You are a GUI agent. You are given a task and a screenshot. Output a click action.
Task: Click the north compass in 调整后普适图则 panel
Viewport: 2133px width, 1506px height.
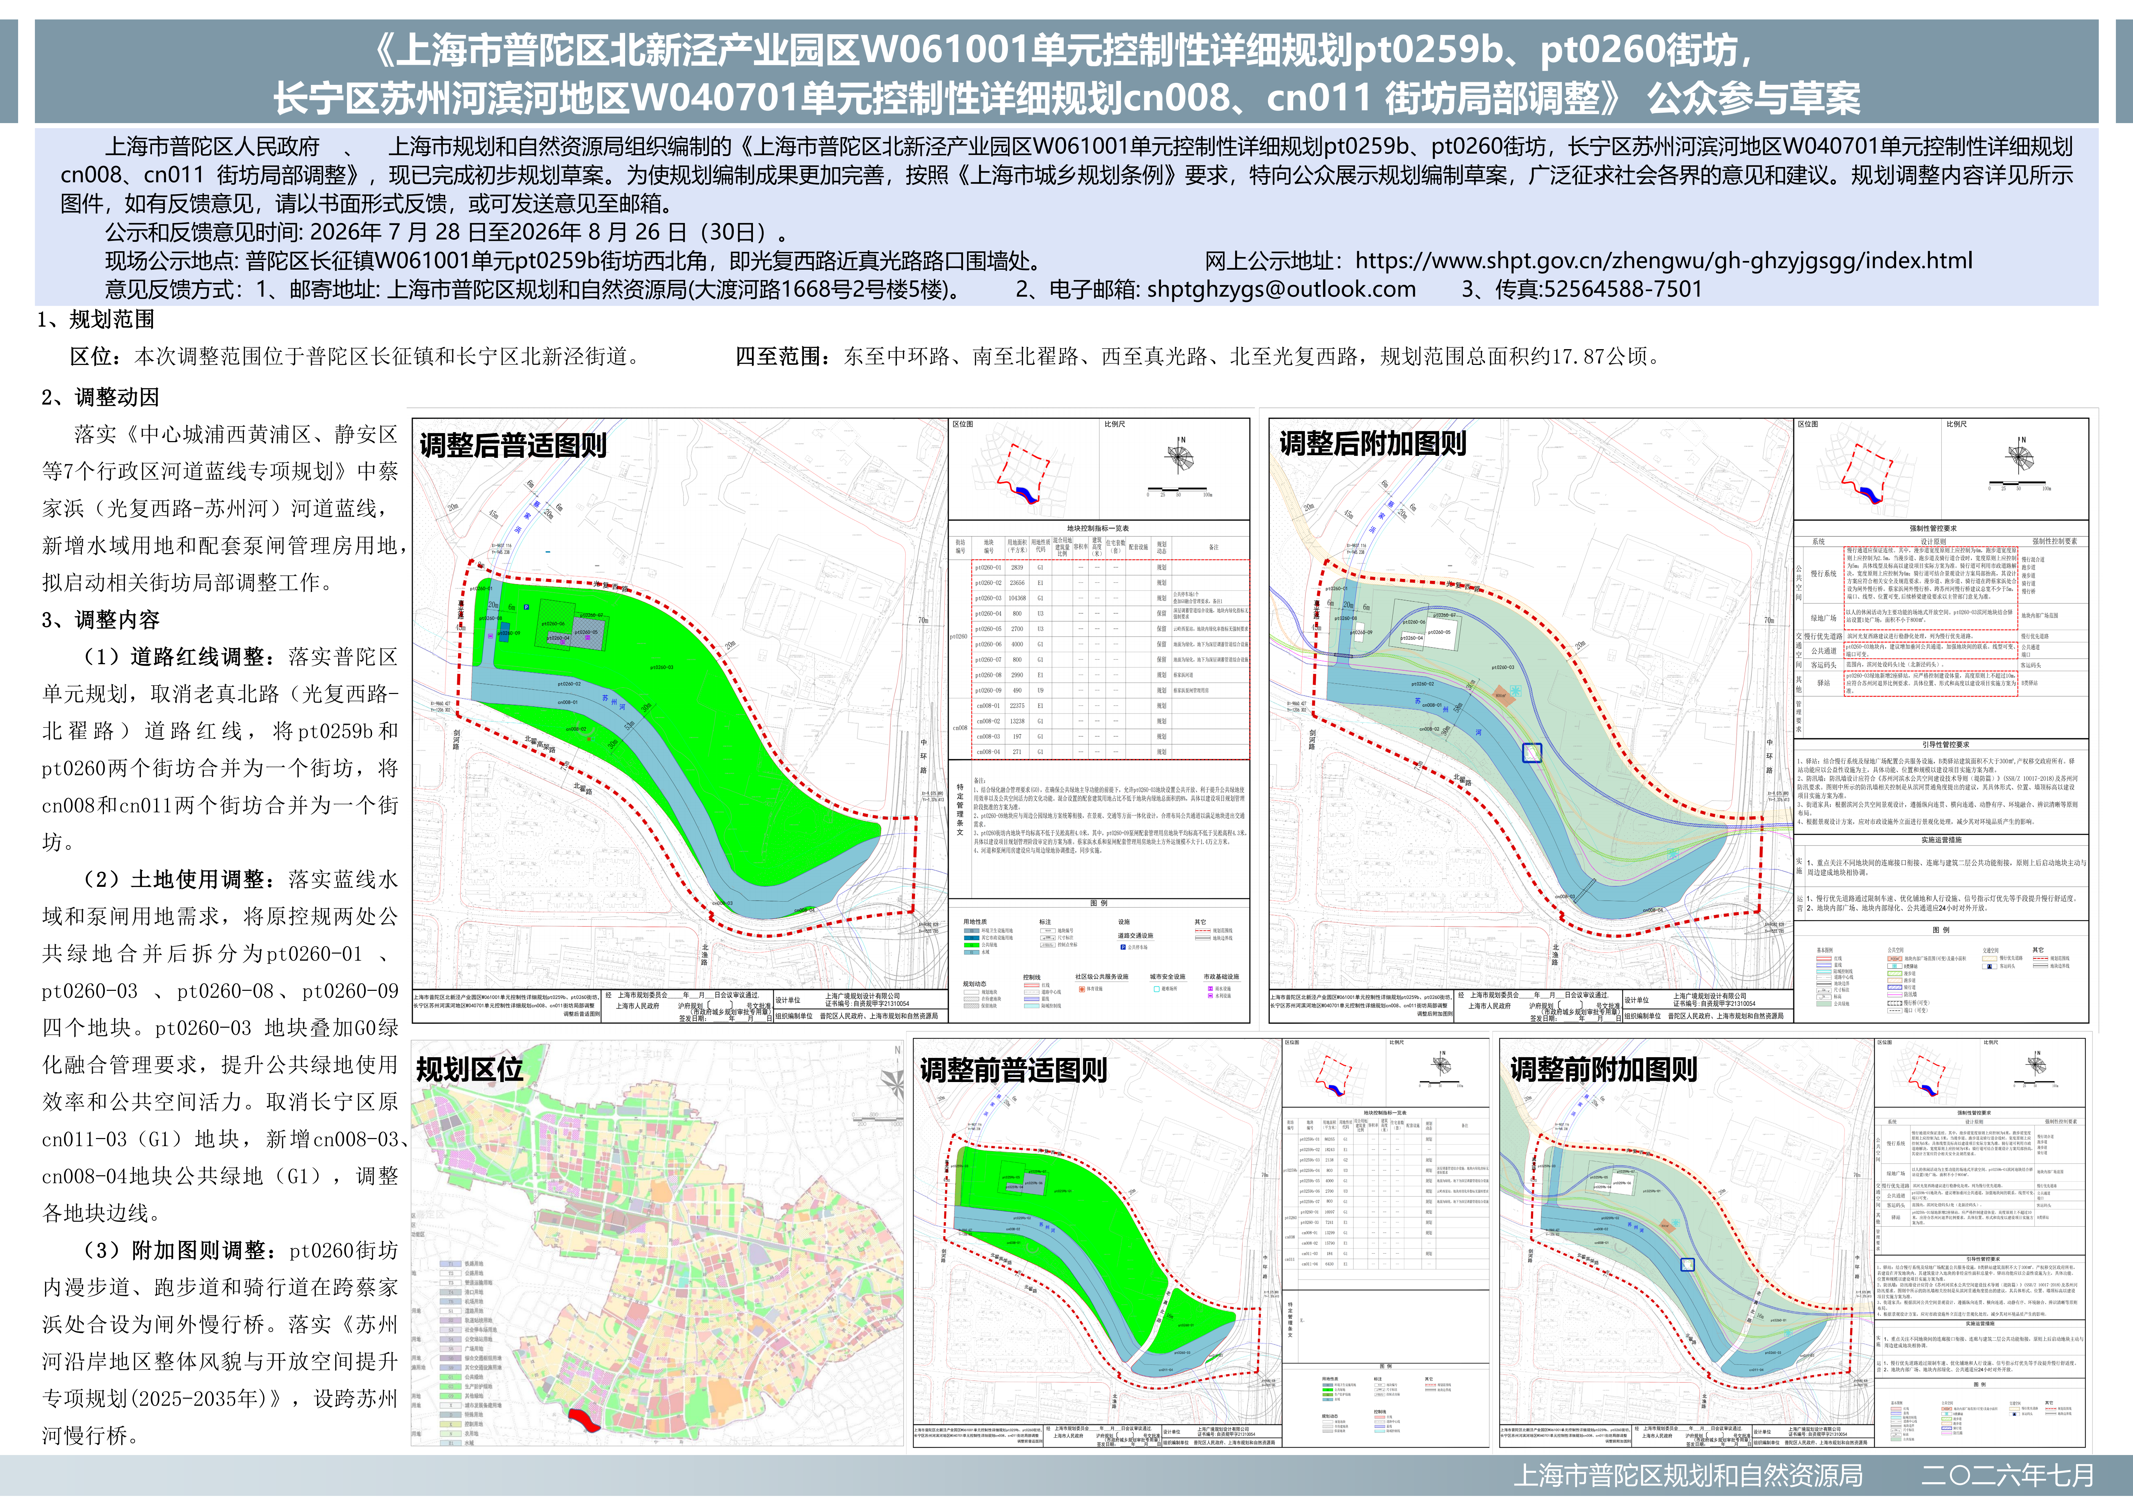click(x=1180, y=456)
